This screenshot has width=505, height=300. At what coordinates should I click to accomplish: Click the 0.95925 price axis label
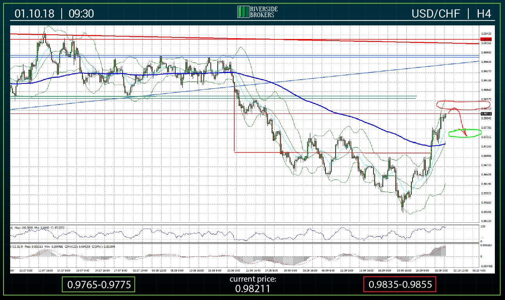click(x=486, y=193)
